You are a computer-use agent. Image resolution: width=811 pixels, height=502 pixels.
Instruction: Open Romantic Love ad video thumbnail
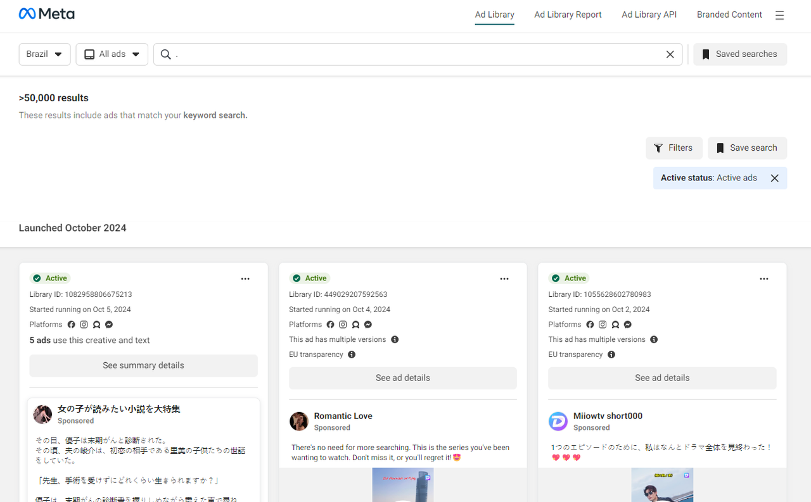tap(403, 485)
